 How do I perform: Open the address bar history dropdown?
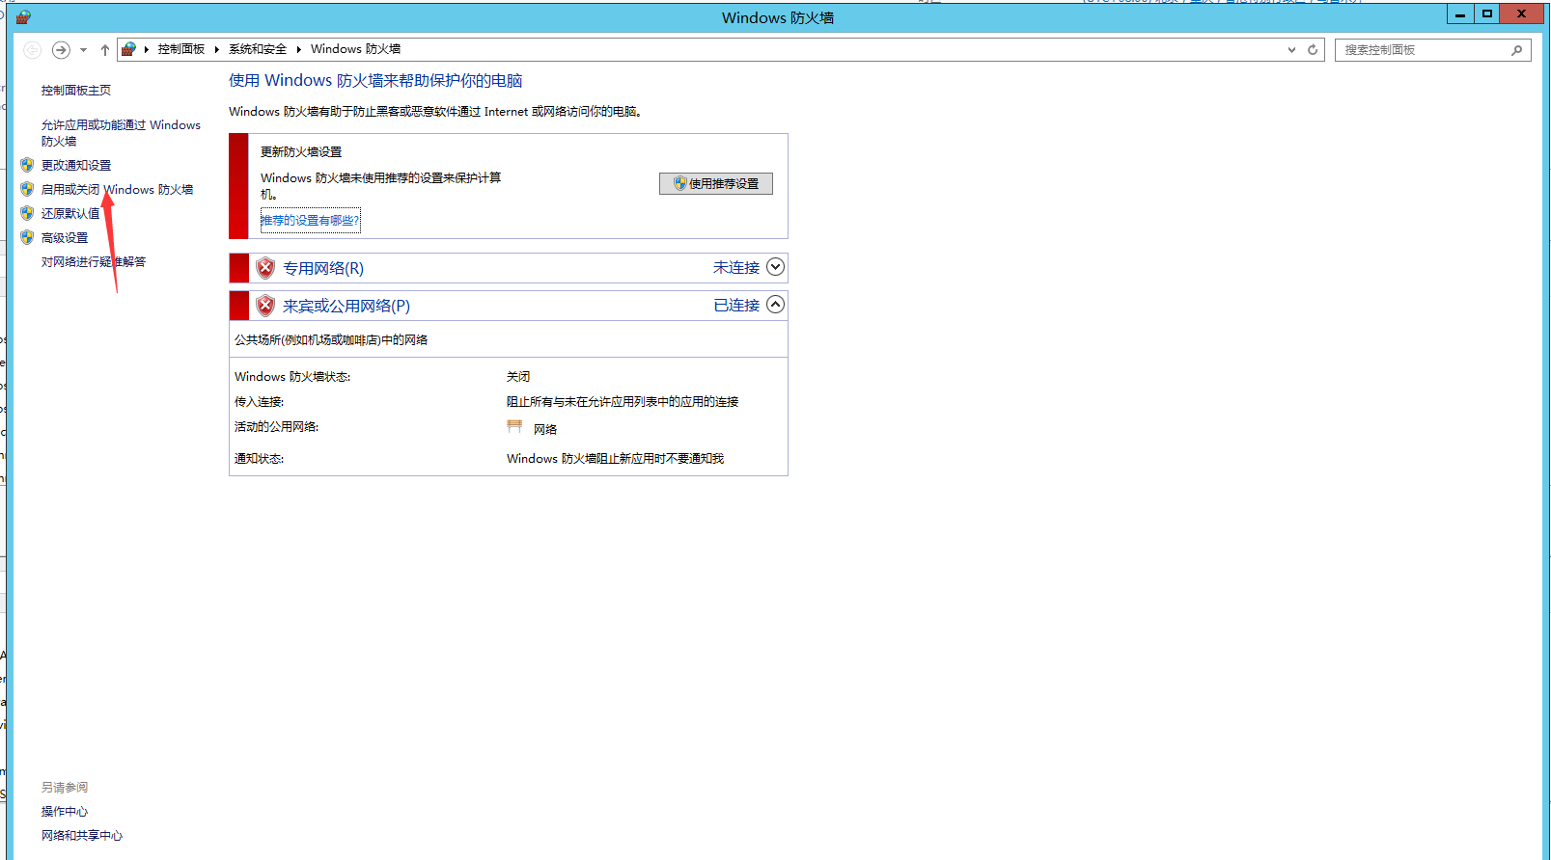[1291, 50]
